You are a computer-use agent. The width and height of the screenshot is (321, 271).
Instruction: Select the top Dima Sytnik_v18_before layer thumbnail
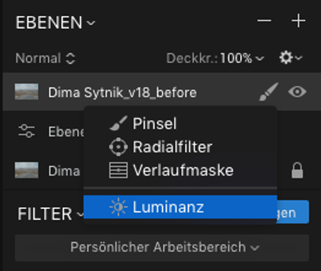pos(27,92)
